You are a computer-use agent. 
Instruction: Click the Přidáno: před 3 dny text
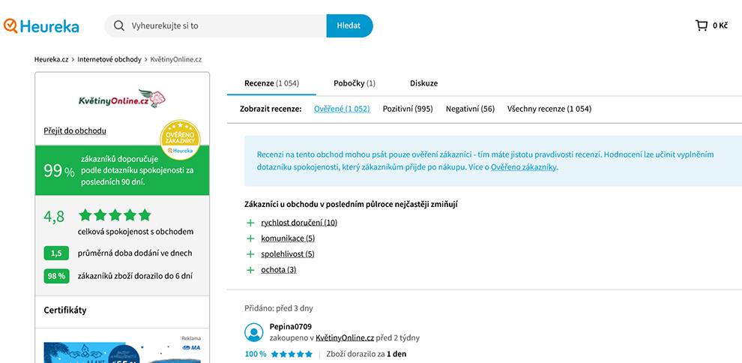pos(279,308)
